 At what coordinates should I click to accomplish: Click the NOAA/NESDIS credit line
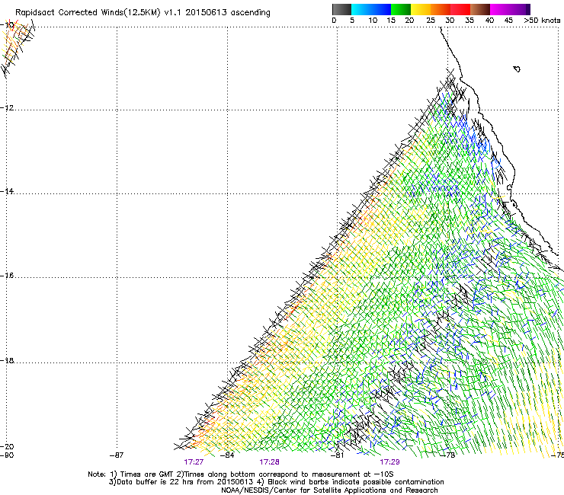(x=329, y=490)
